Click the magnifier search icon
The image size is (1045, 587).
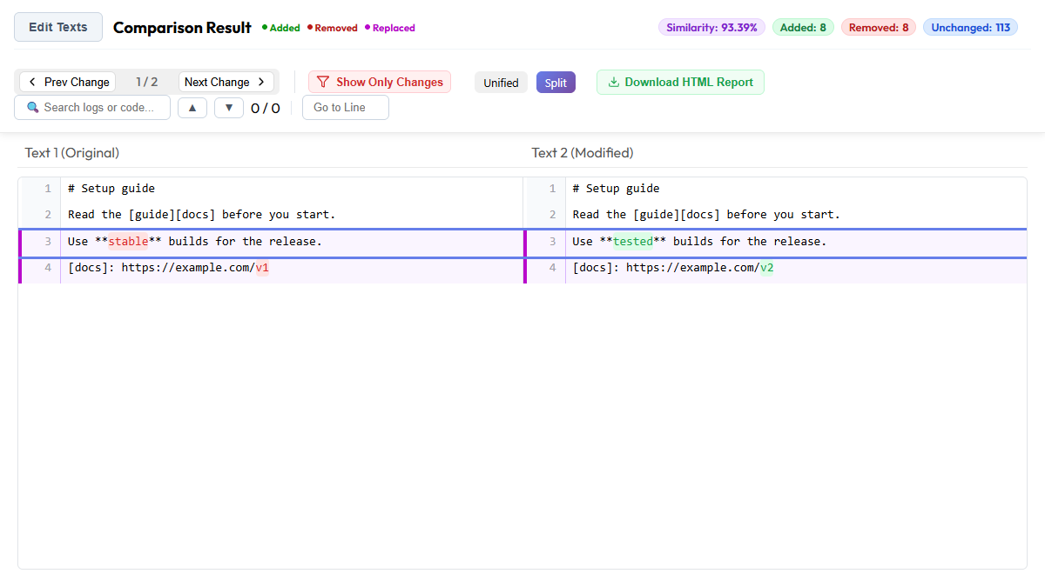(x=33, y=107)
